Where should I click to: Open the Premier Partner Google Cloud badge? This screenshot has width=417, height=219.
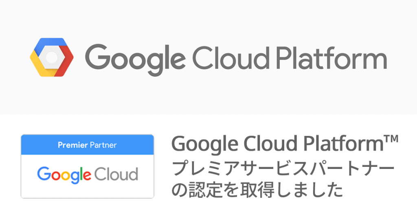[x=88, y=166]
